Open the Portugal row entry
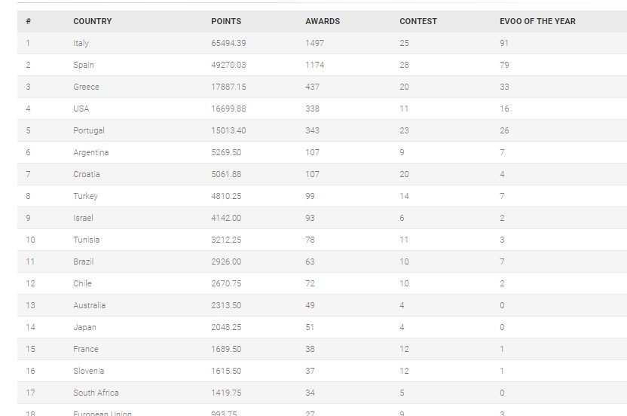Screen dimensions: 627x416 (x=89, y=130)
